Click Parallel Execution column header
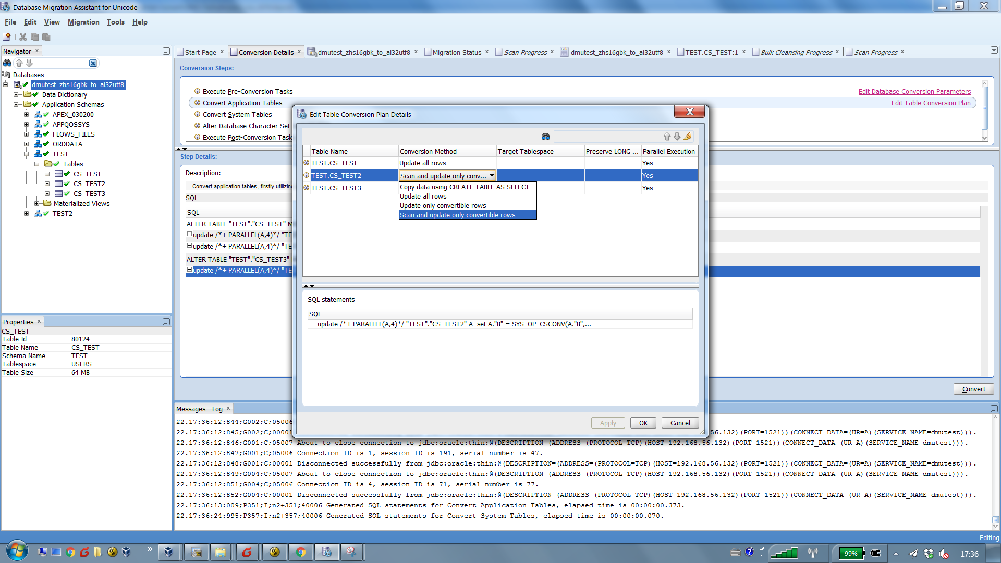 pyautogui.click(x=668, y=151)
